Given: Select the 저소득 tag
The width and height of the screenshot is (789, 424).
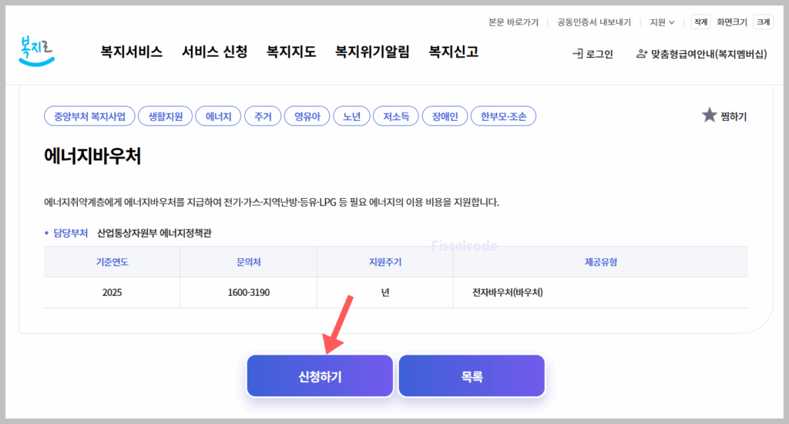Looking at the screenshot, I should [x=396, y=116].
